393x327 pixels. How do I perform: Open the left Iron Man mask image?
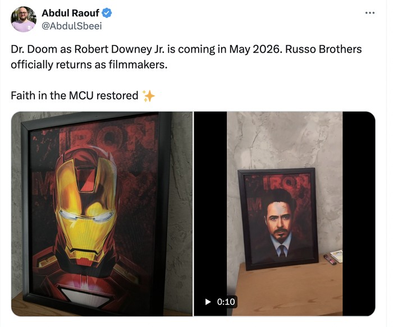[102, 213]
